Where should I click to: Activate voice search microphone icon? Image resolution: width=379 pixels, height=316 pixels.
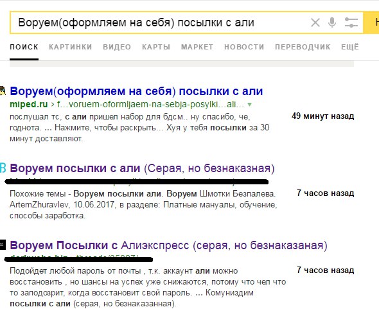[332, 22]
